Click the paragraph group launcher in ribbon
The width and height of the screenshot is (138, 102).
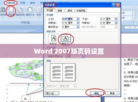tap(133, 22)
